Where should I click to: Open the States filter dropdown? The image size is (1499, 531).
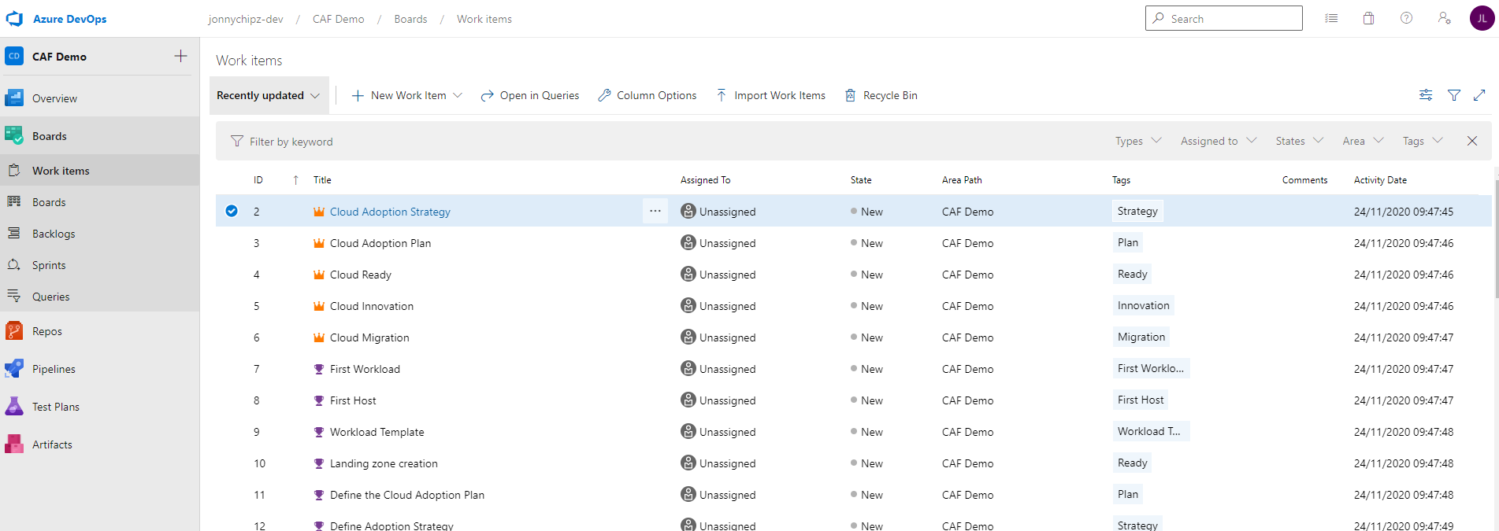(x=1299, y=141)
